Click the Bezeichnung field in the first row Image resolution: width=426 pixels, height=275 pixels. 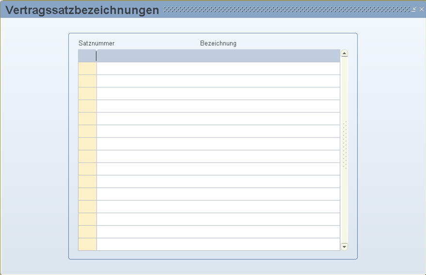pos(218,56)
